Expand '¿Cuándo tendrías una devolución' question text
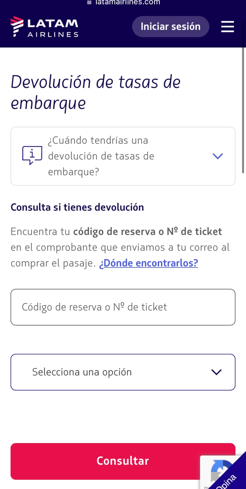 coord(101,156)
